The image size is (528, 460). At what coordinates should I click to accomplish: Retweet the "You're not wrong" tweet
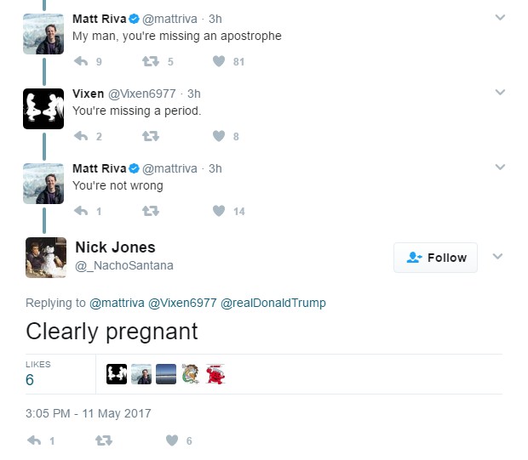pyautogui.click(x=150, y=211)
